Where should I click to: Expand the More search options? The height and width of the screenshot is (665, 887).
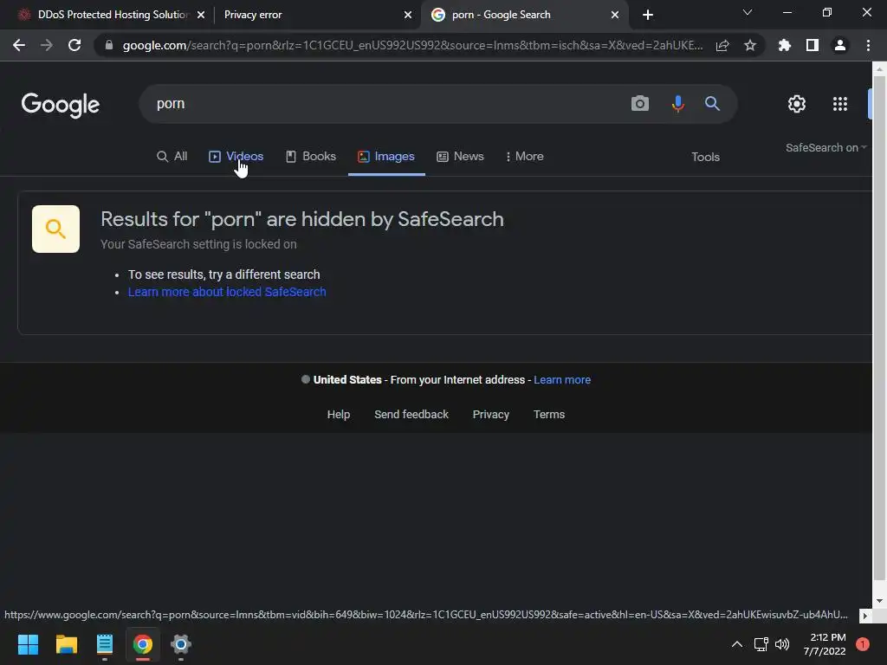pos(524,157)
